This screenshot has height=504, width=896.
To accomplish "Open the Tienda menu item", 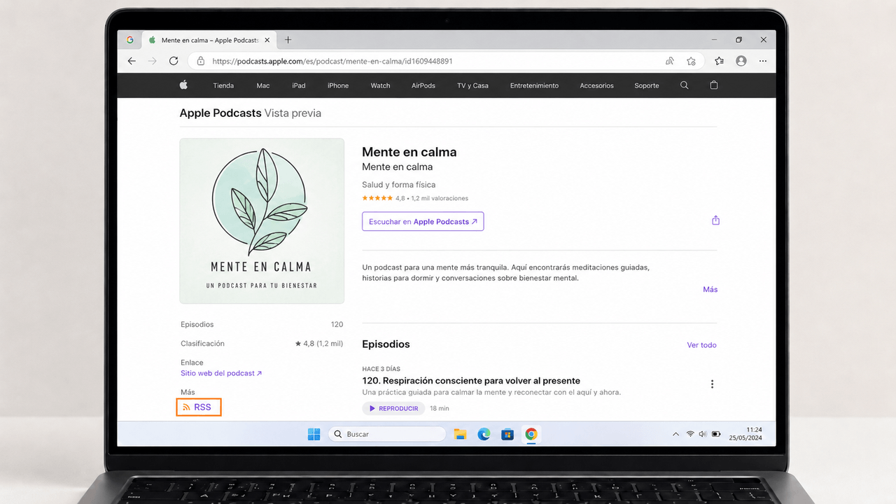I will 223,85.
